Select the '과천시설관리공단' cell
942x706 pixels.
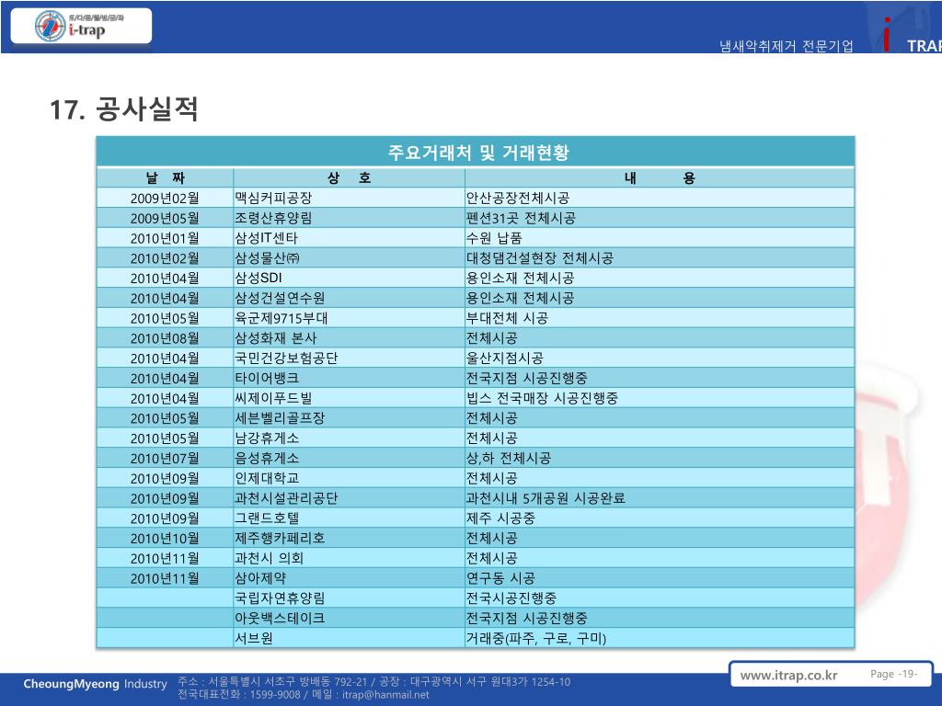[x=349, y=497]
